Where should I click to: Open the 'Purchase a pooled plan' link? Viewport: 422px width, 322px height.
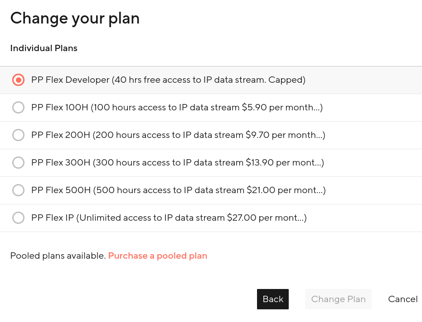click(157, 256)
